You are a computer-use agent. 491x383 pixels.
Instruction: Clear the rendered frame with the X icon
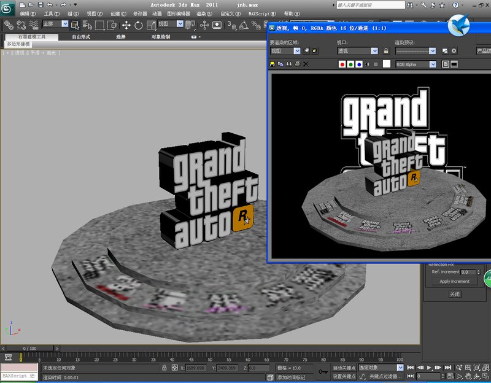[x=306, y=64]
